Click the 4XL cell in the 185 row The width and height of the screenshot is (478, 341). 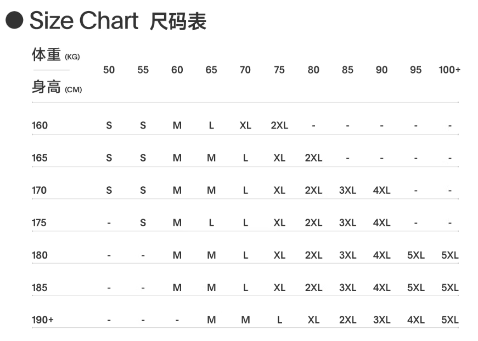tap(381, 287)
